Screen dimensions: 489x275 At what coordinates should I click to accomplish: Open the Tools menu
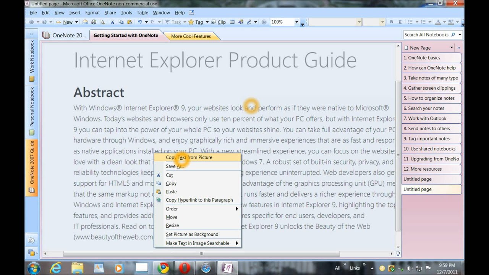(x=126, y=13)
